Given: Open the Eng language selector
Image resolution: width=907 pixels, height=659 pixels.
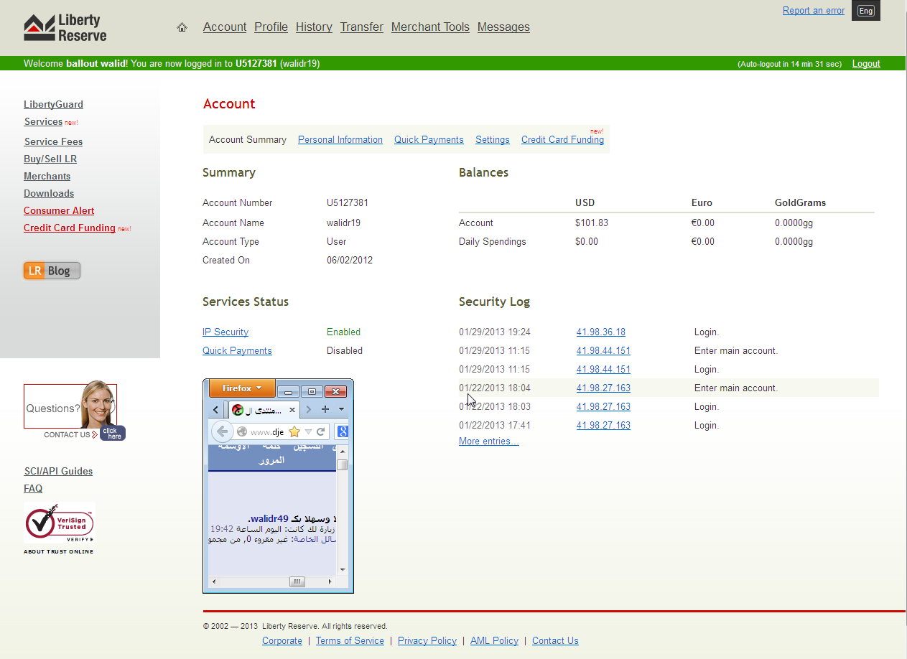Looking at the screenshot, I should point(865,11).
